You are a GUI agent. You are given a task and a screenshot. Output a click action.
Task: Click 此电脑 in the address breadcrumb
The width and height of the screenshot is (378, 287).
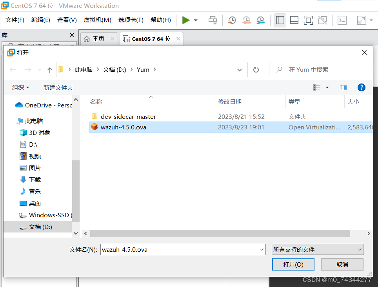[84, 70]
